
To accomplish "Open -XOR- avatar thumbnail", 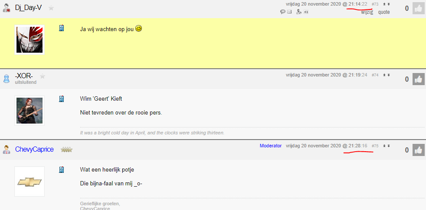I will (x=29, y=111).
